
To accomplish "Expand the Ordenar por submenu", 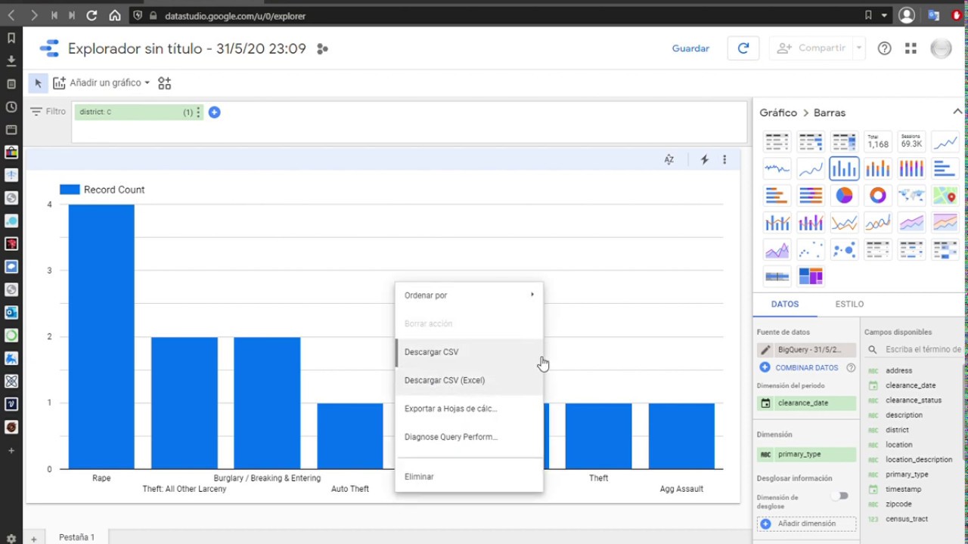I will click(469, 295).
